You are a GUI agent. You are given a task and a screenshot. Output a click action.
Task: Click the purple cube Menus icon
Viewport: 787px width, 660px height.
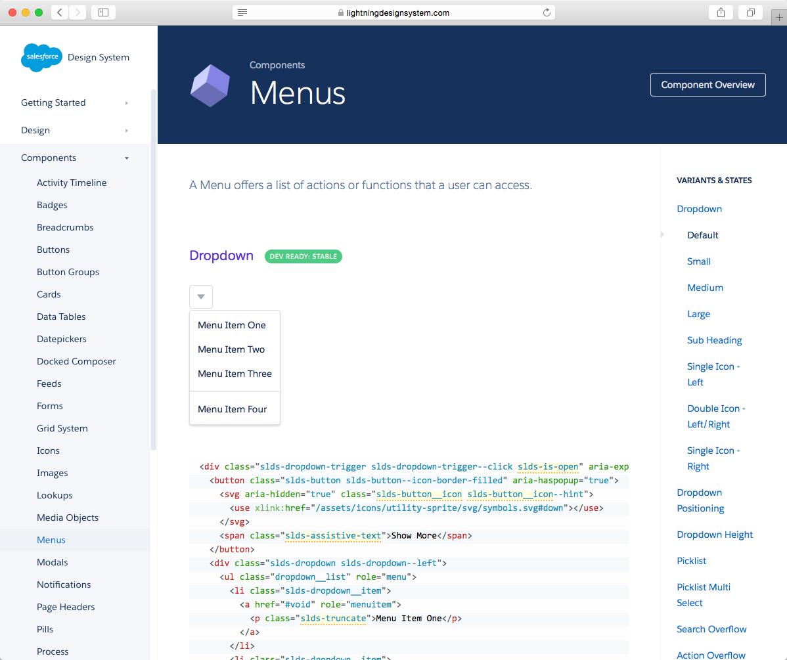pyautogui.click(x=210, y=86)
